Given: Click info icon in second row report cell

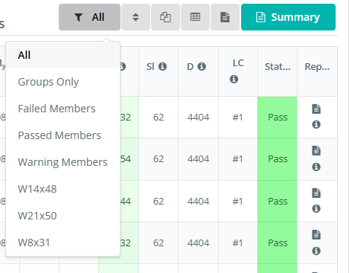Looking at the screenshot, I should 316,167.
